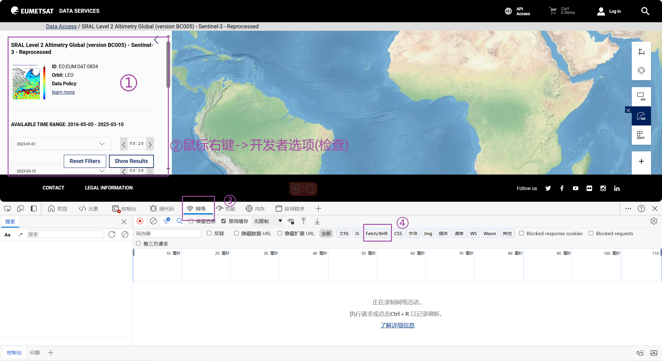The height and width of the screenshot is (361, 662).
Task: Expand the end date 2023-03-10 dropdown
Action: click(x=102, y=171)
